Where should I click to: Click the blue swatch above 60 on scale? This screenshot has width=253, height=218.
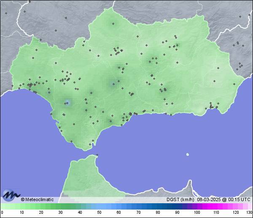pyautogui.click(x=119, y=207)
